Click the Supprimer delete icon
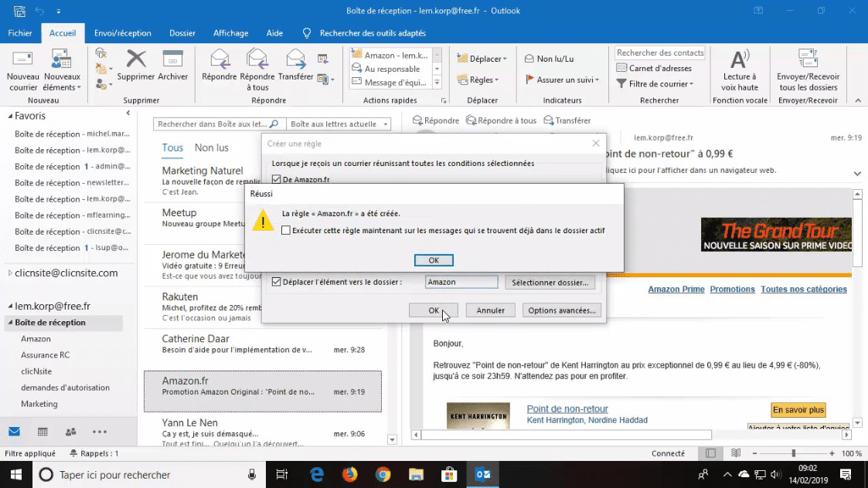This screenshot has height=488, width=868. coord(135,66)
